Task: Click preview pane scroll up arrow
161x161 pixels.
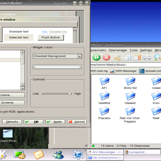Action: point(75,29)
